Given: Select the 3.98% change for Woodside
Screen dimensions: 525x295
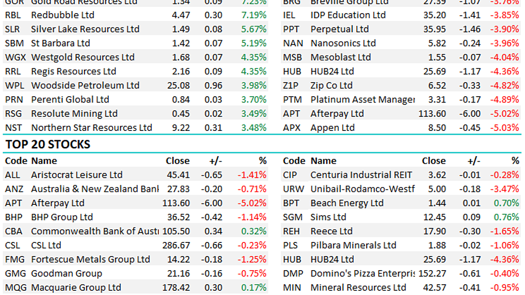Looking at the screenshot, I should 254,86.
